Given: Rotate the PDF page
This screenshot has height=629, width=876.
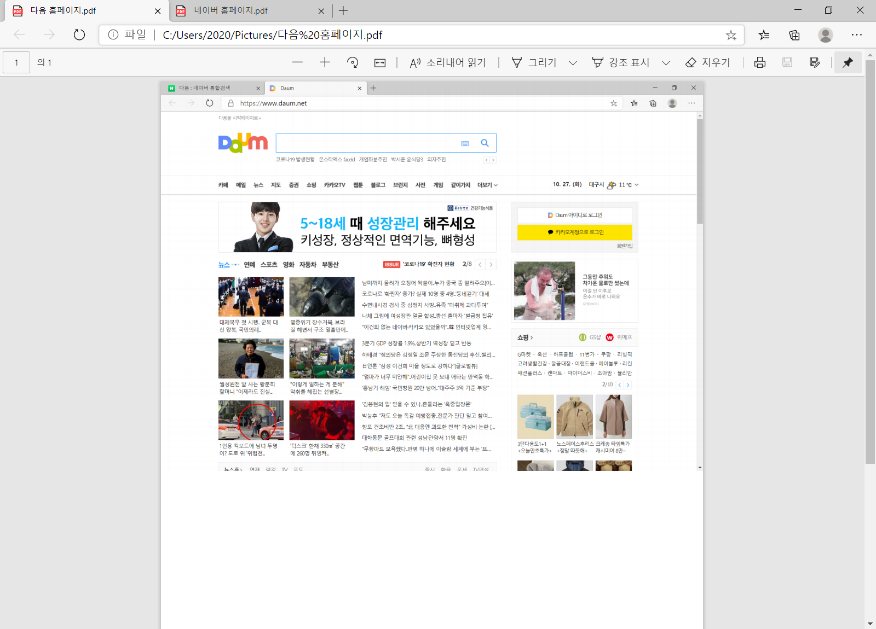Looking at the screenshot, I should (x=353, y=62).
